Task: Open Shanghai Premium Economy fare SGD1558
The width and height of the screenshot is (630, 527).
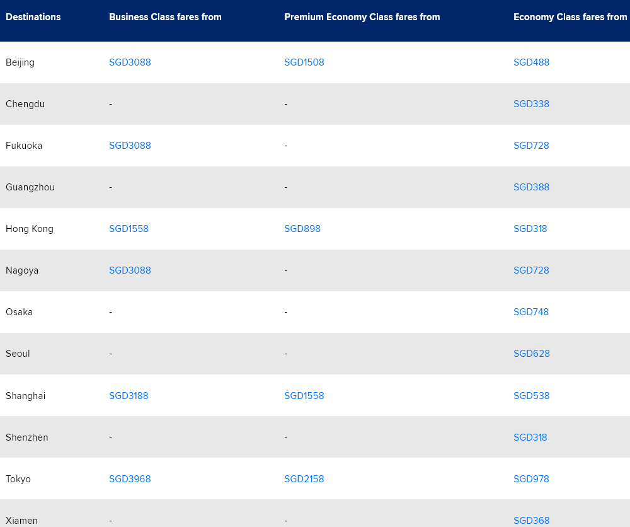Action: coord(304,396)
